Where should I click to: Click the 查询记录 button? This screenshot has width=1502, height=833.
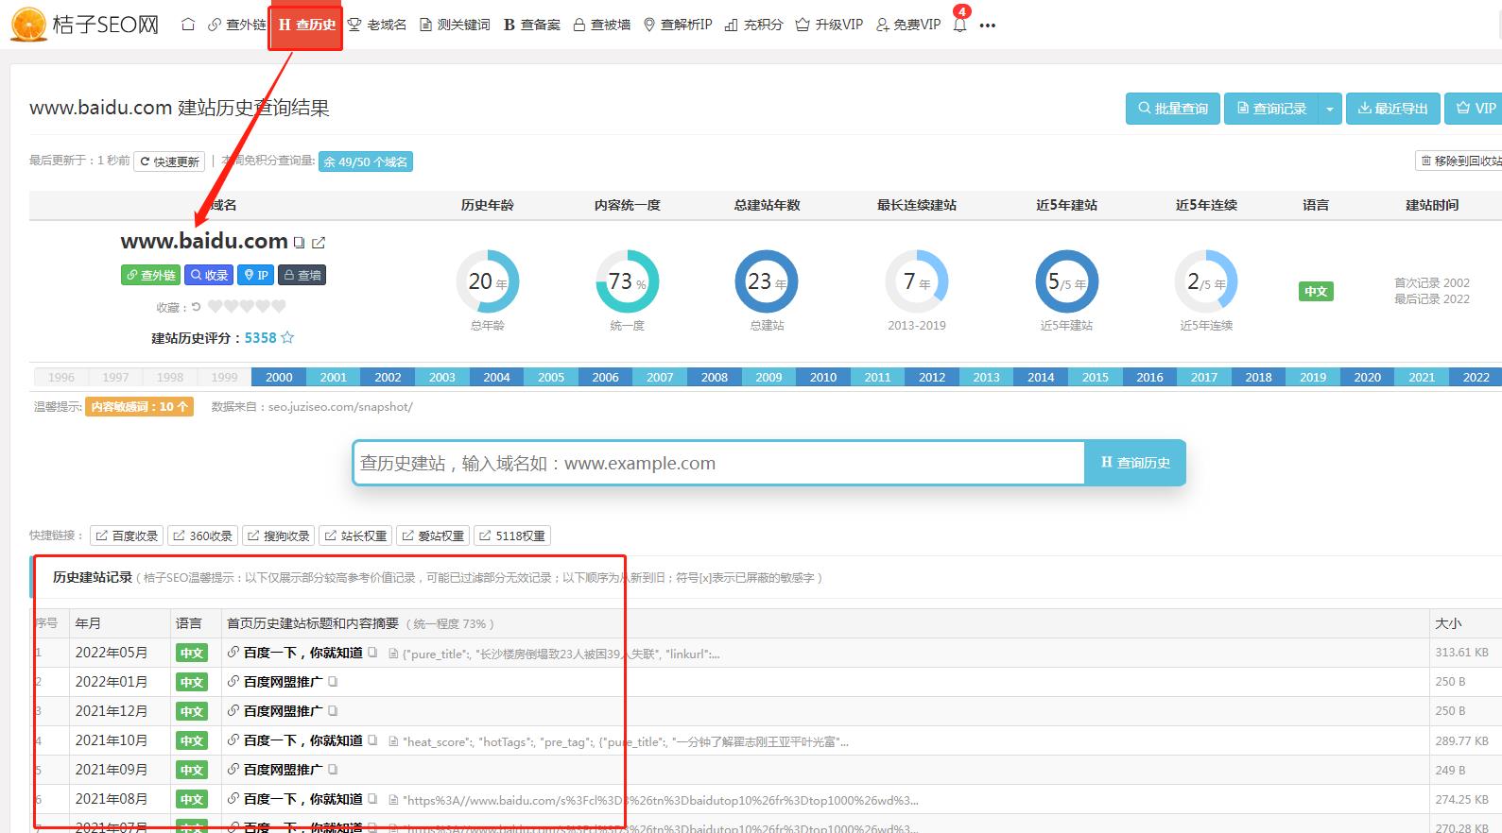pos(1271,109)
